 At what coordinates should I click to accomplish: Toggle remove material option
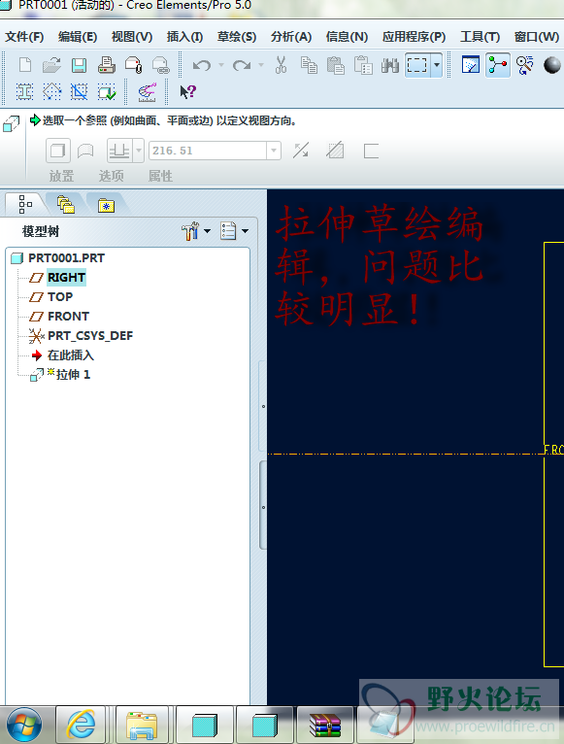335,151
